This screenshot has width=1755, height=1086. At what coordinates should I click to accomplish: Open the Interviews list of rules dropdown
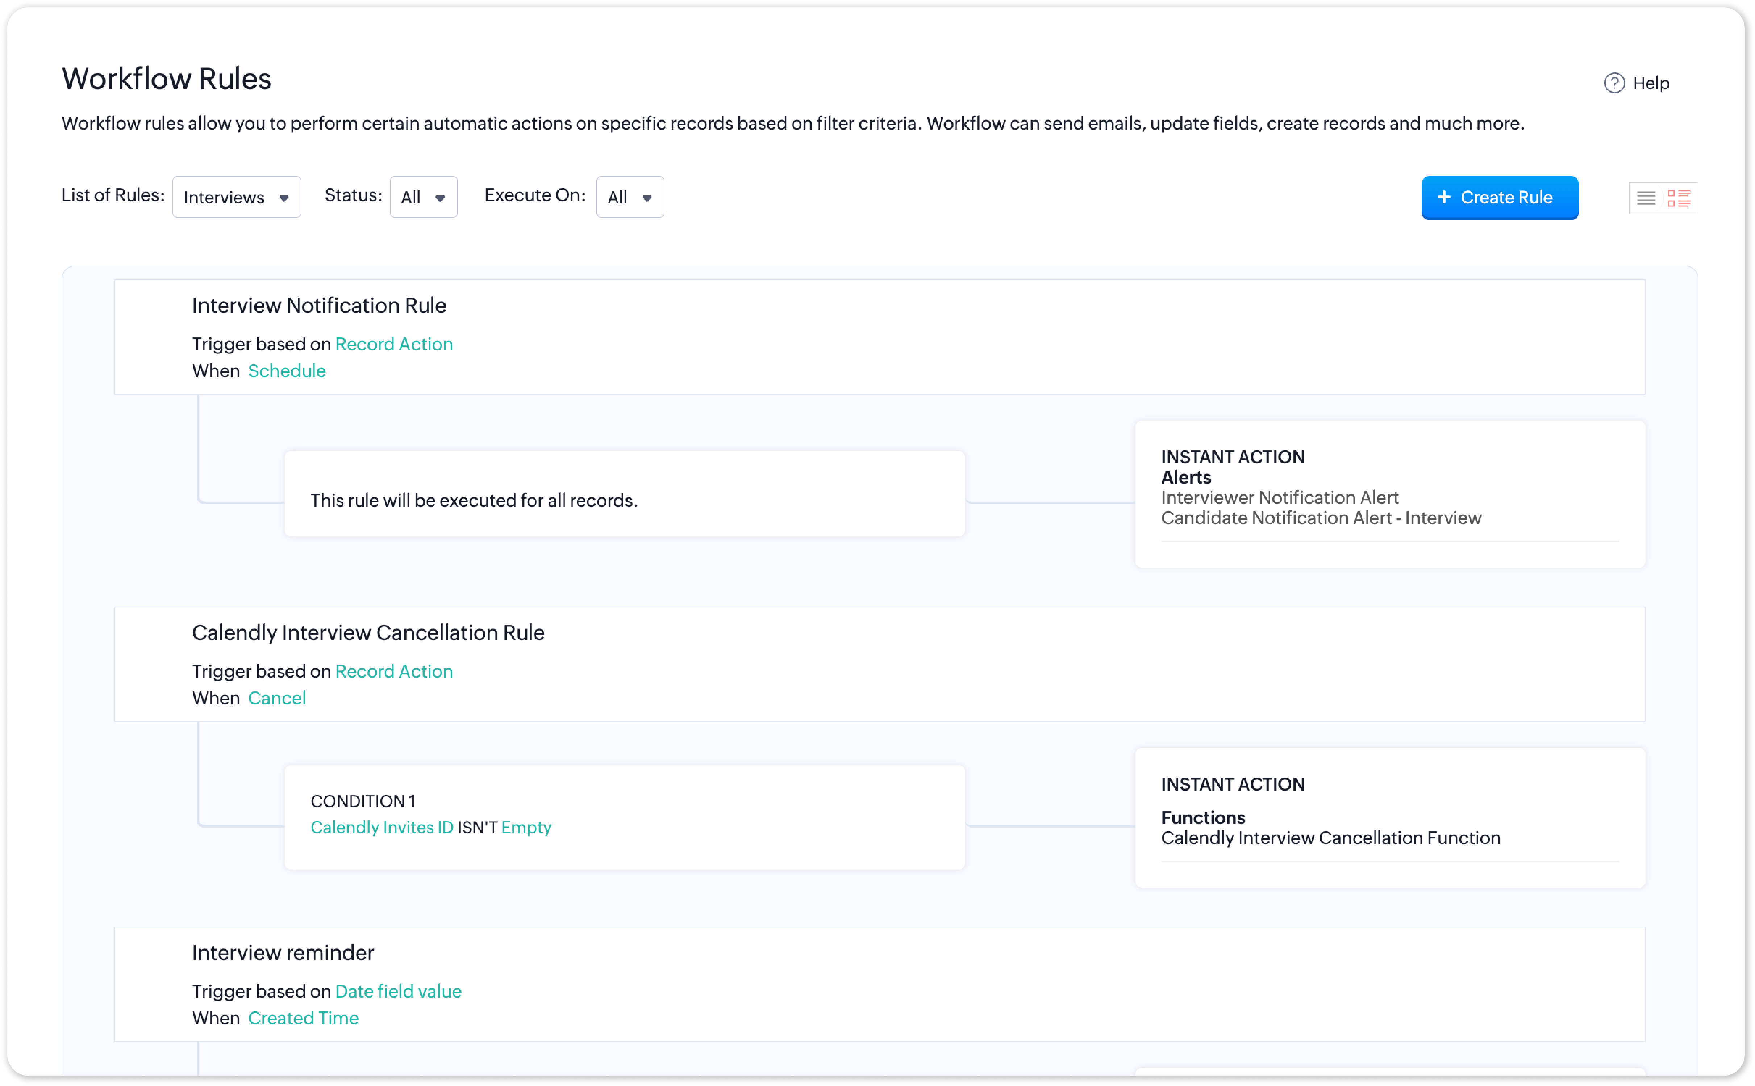pos(237,198)
